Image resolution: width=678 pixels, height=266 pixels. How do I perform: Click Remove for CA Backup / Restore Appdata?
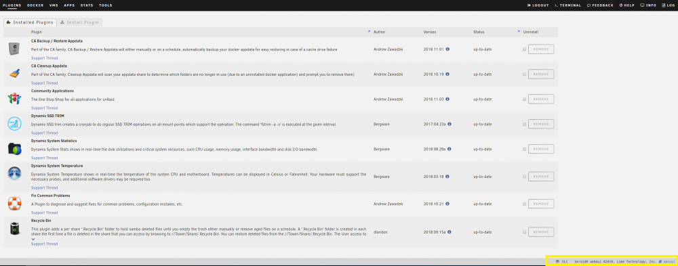coord(541,49)
